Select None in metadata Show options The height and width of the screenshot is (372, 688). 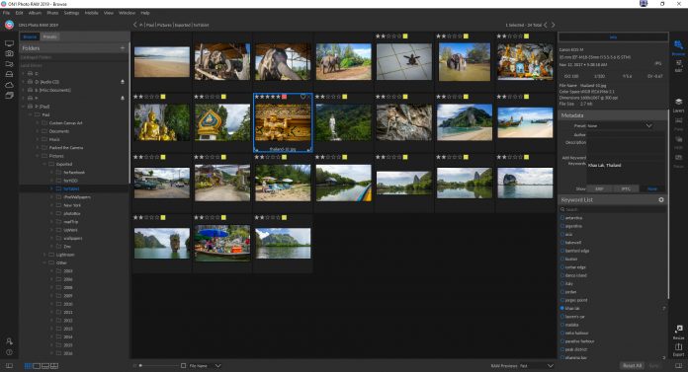[x=652, y=188]
